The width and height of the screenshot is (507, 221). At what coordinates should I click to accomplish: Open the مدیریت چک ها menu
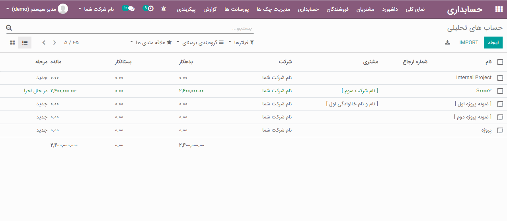coord(273,9)
